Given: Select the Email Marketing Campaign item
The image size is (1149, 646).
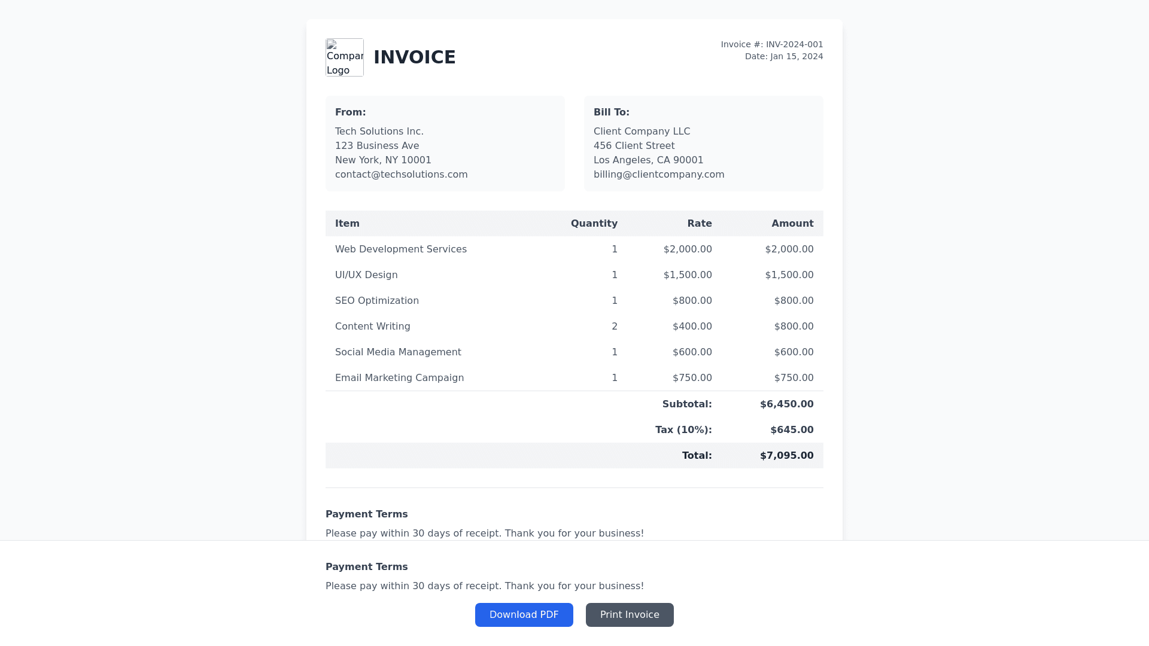Looking at the screenshot, I should pos(399,378).
